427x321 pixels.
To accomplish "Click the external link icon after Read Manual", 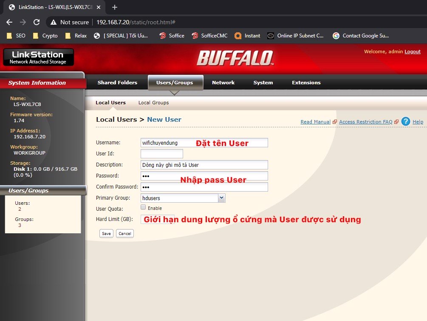I will point(335,122).
